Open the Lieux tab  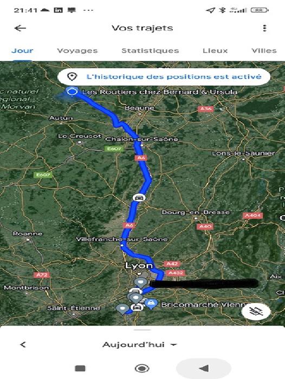coord(215,51)
